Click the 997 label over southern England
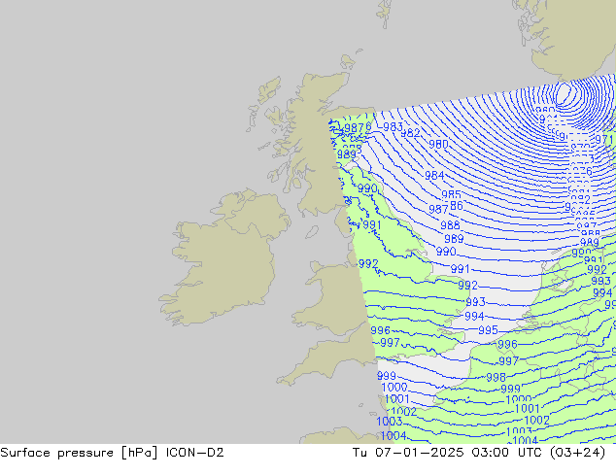The height and width of the screenshot is (476, 616). click(390, 343)
